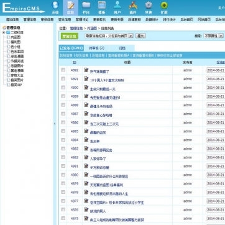Open 管理评论 in the submenu bar
This screenshot has height=225, width=225.
click(82, 20)
